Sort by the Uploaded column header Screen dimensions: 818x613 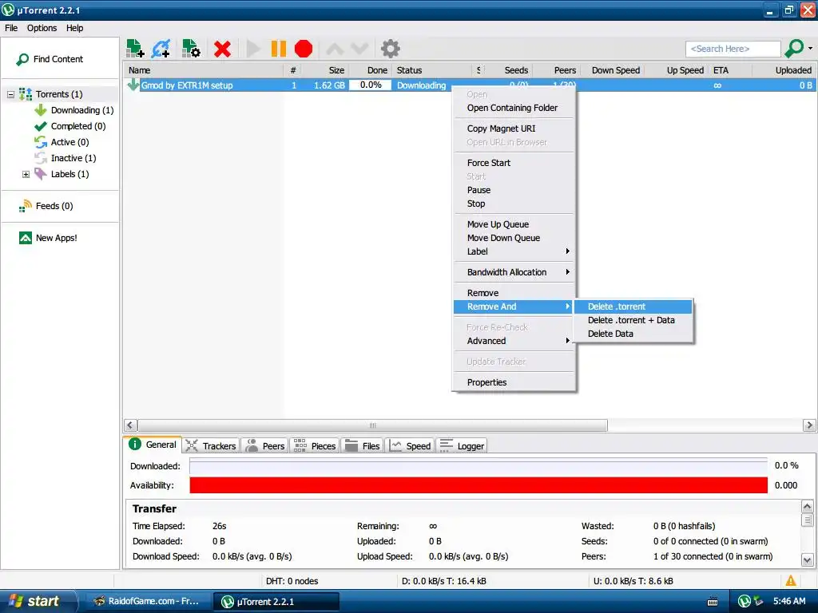784,70
